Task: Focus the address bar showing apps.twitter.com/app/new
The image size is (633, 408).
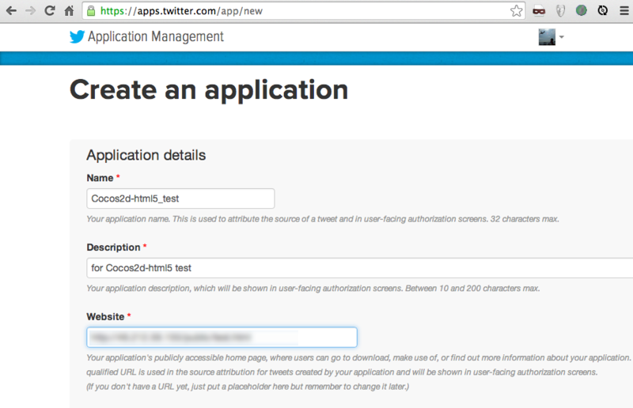Action: 303,11
